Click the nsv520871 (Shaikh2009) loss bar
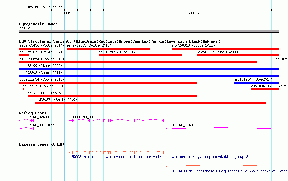Image resolution: width=288 pixels, height=181 pixels. tap(150, 103)
